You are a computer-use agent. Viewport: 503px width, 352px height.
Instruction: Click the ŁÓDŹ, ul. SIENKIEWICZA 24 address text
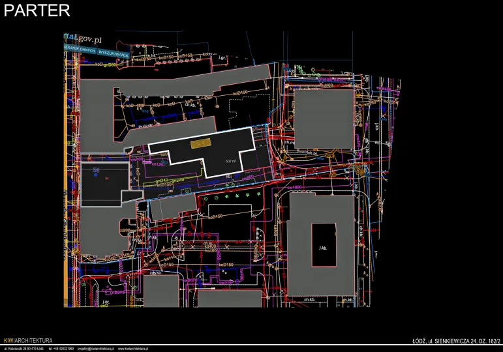[x=455, y=341]
